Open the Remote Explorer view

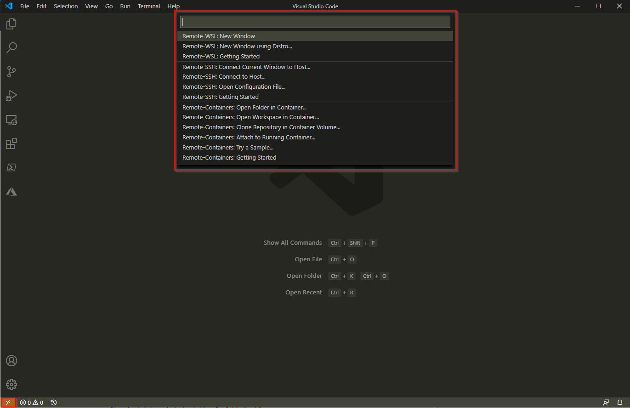click(x=11, y=120)
